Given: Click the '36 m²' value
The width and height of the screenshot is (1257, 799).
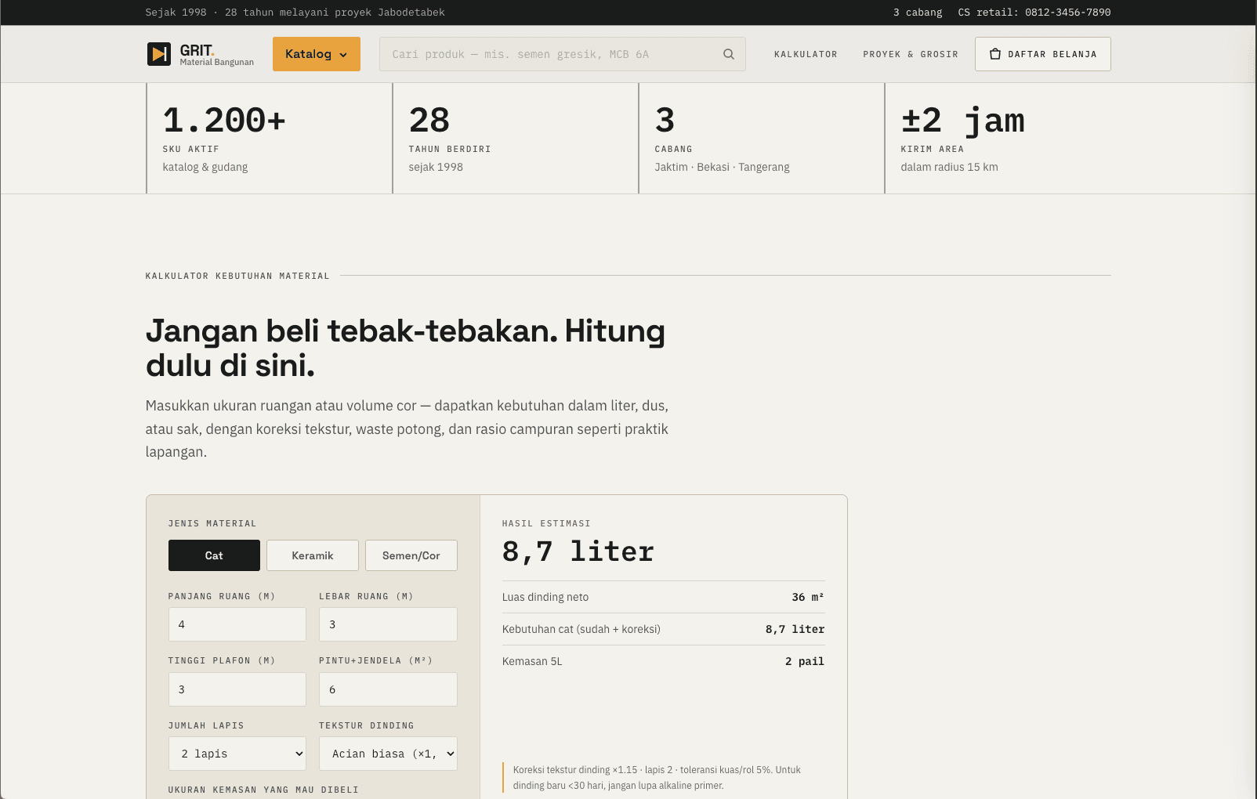Looking at the screenshot, I should [808, 597].
